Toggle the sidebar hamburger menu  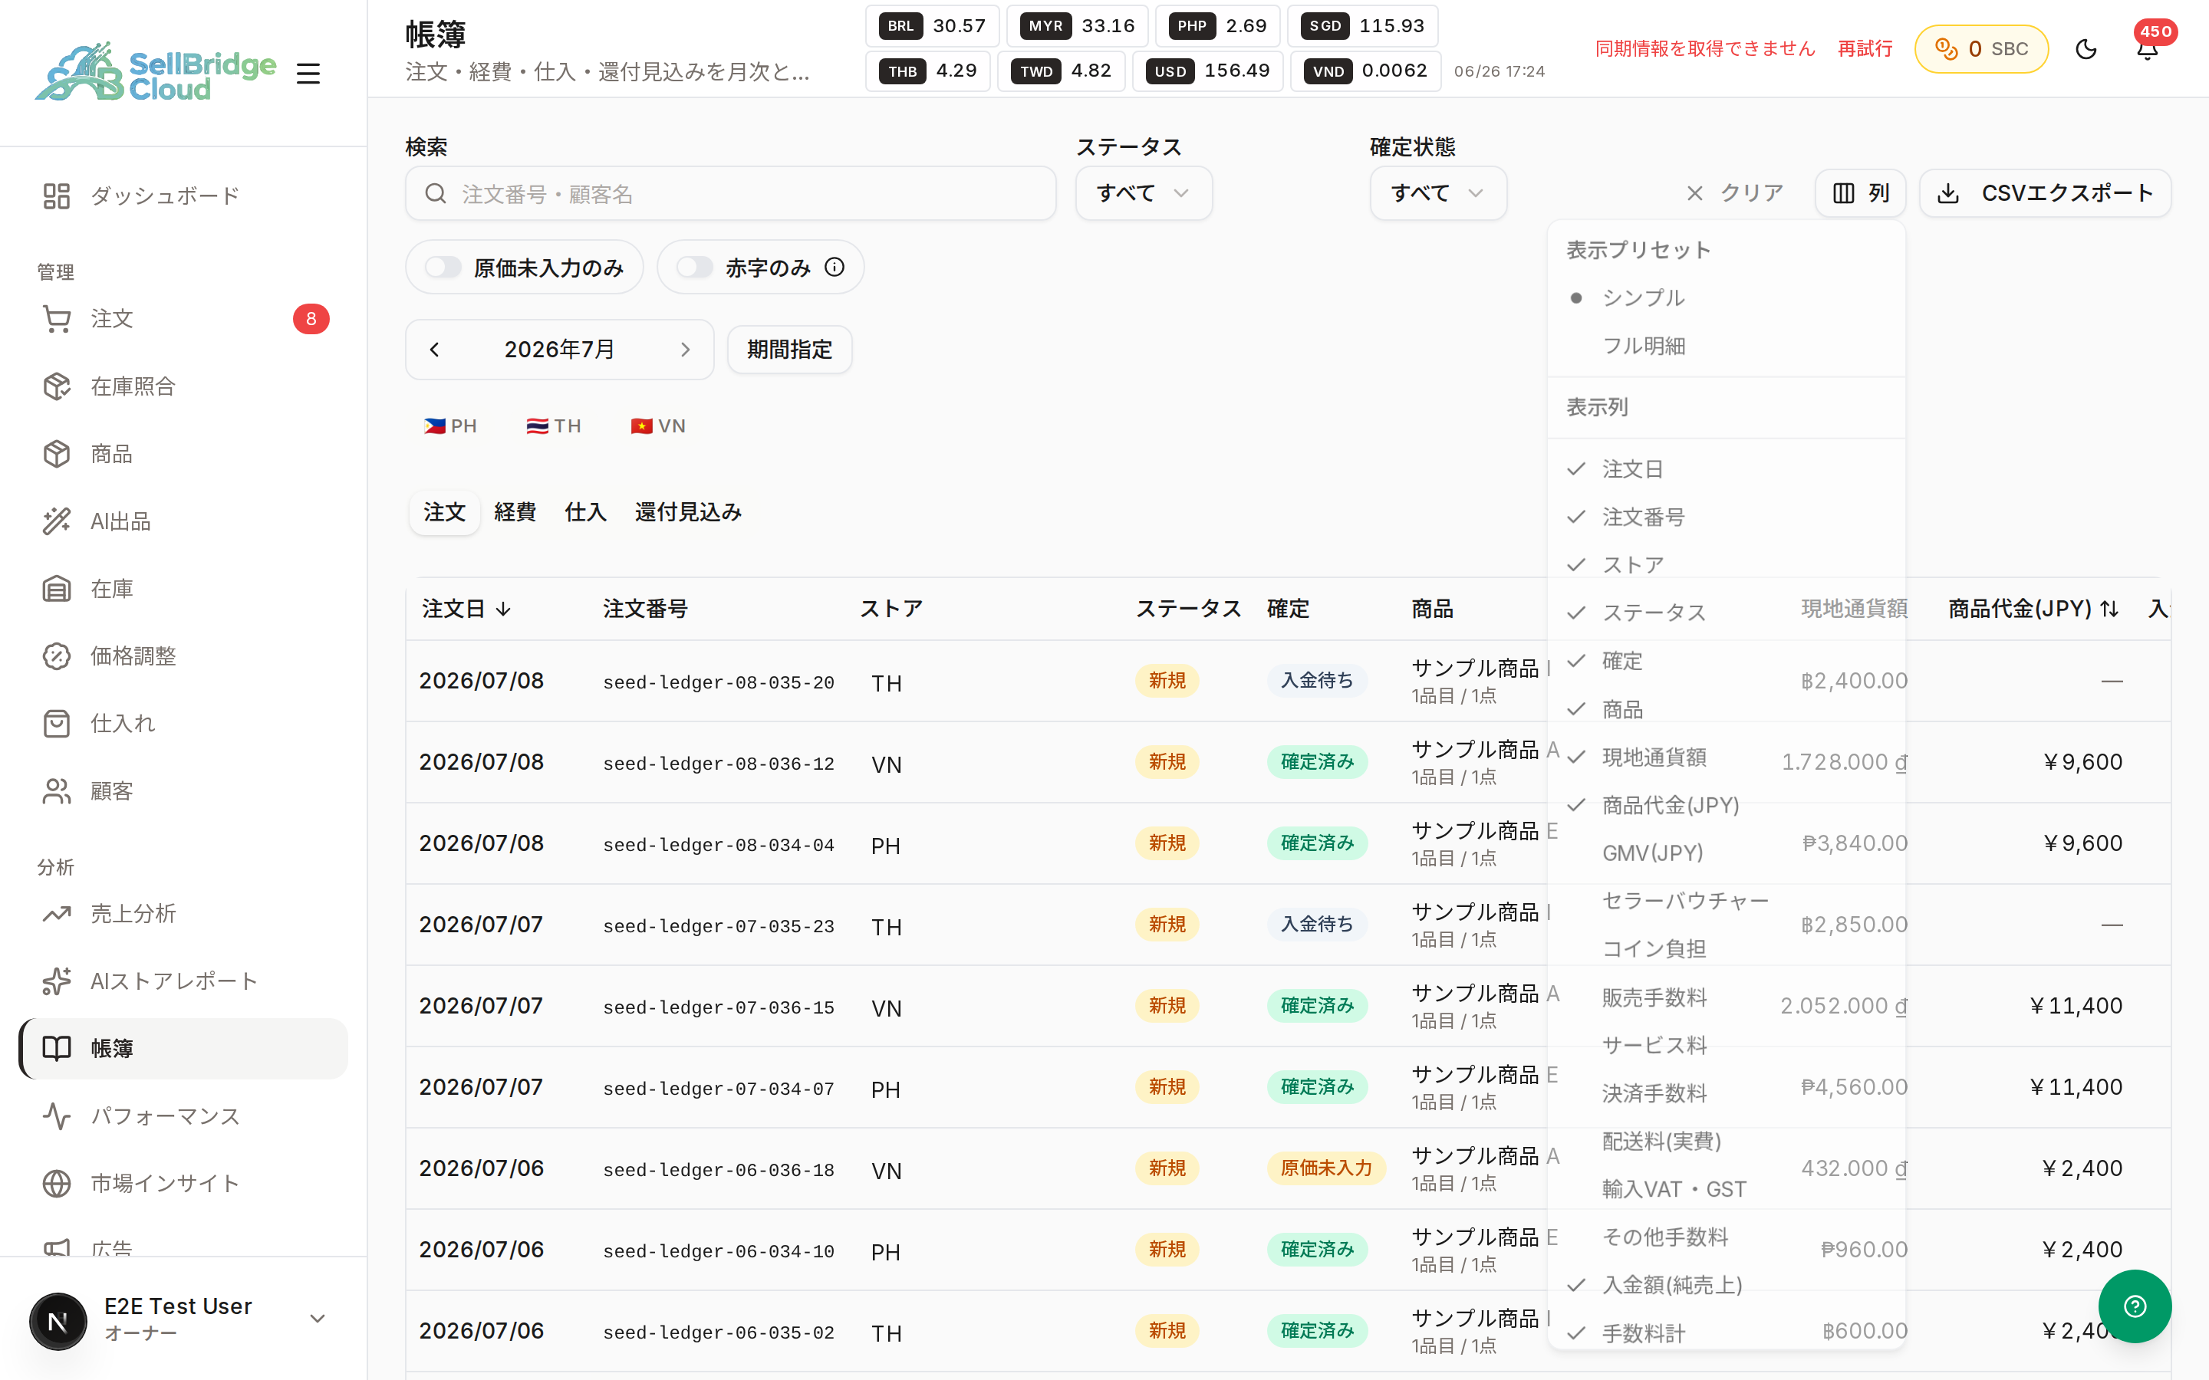308,73
